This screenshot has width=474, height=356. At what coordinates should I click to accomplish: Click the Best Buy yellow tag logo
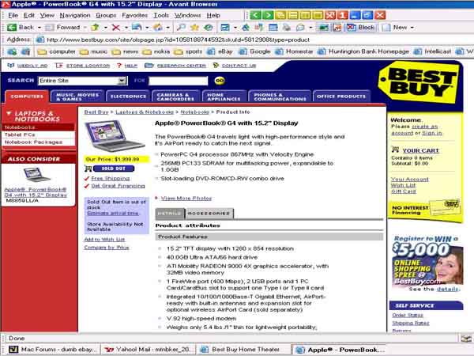click(x=419, y=81)
